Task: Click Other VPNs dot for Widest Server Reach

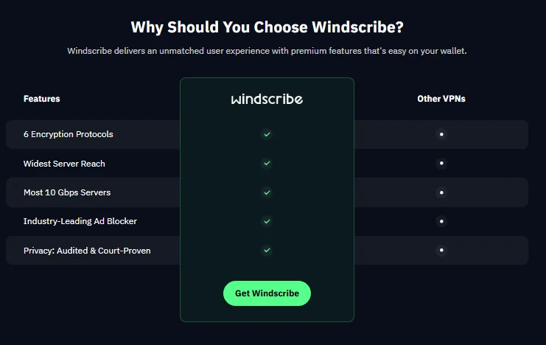Action: (441, 163)
